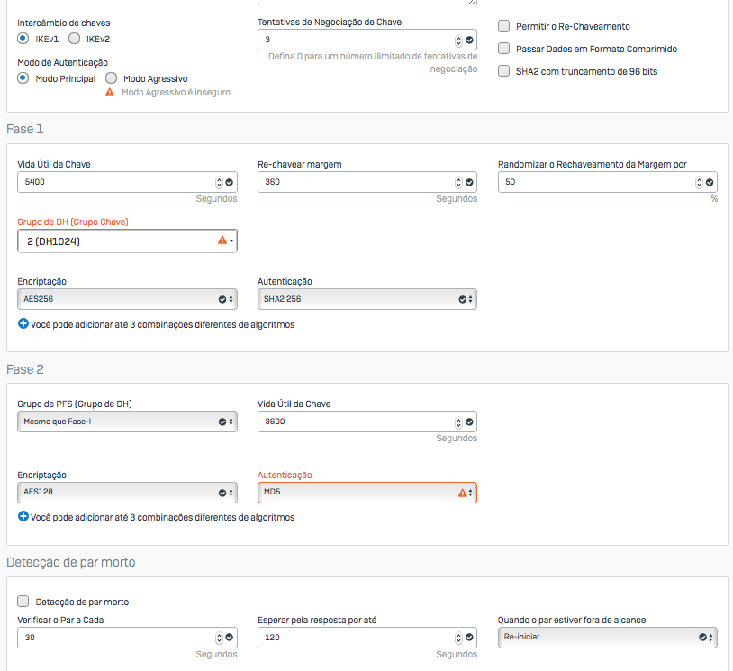Viewport: 733px width, 671px height.
Task: Open Fase 1 Autenticação SHA2 256 dropdown
Action: coord(366,299)
